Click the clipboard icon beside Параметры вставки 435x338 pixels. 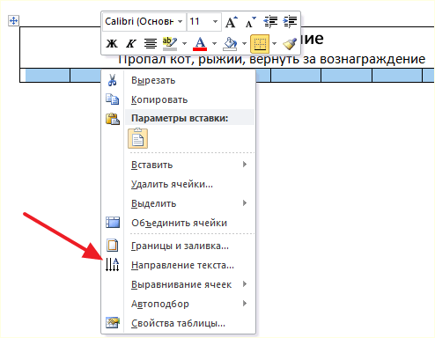point(113,119)
